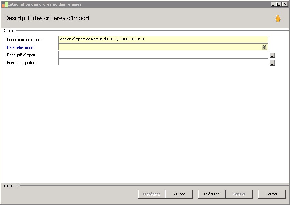The height and width of the screenshot is (205, 290).
Task: Open browse button for Descriptif d'import
Action: coord(272,55)
